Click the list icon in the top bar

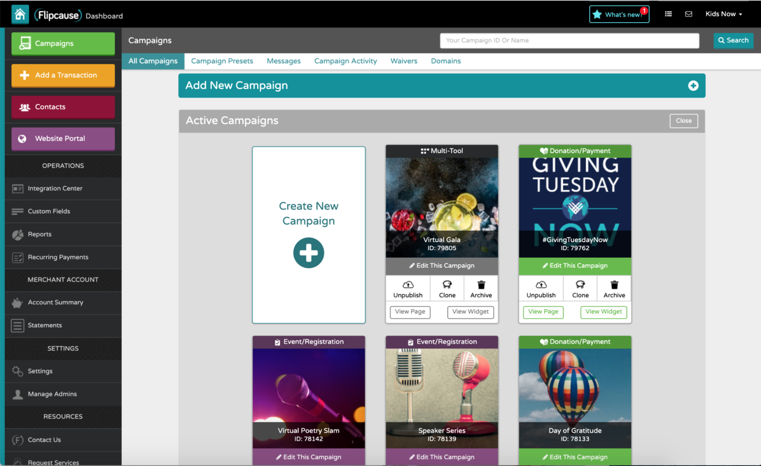pyautogui.click(x=668, y=14)
